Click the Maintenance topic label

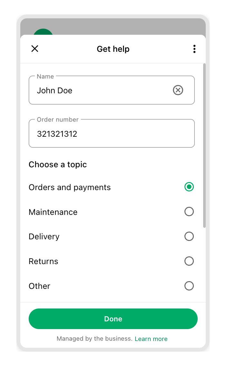(x=53, y=212)
